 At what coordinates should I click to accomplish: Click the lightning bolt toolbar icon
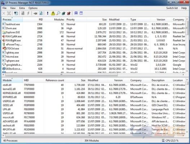pos(28,13)
